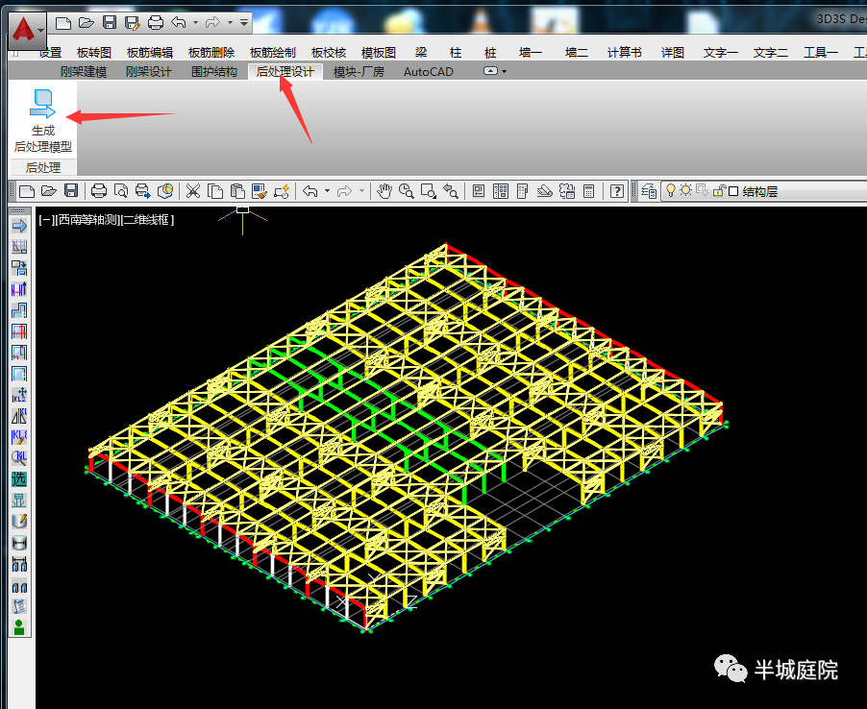Click the green person icon in left toolbar
The image size is (867, 709).
coord(18,627)
